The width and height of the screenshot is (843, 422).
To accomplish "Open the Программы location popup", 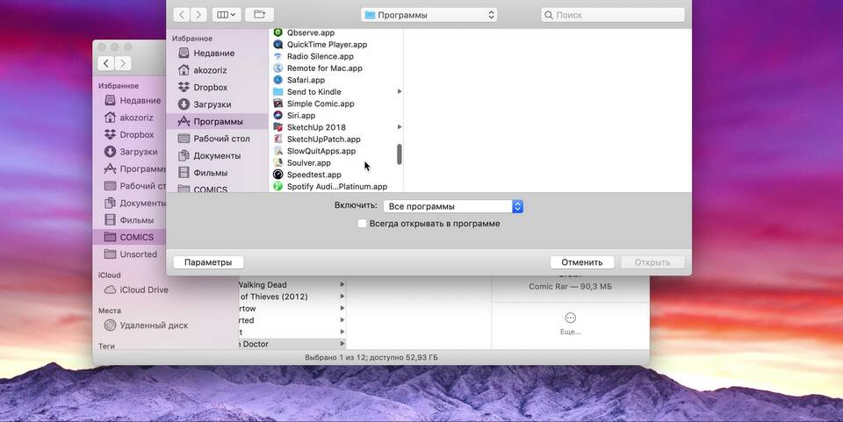I will (429, 15).
